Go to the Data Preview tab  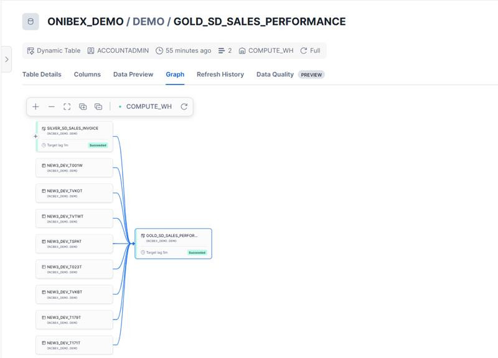pyautogui.click(x=133, y=75)
